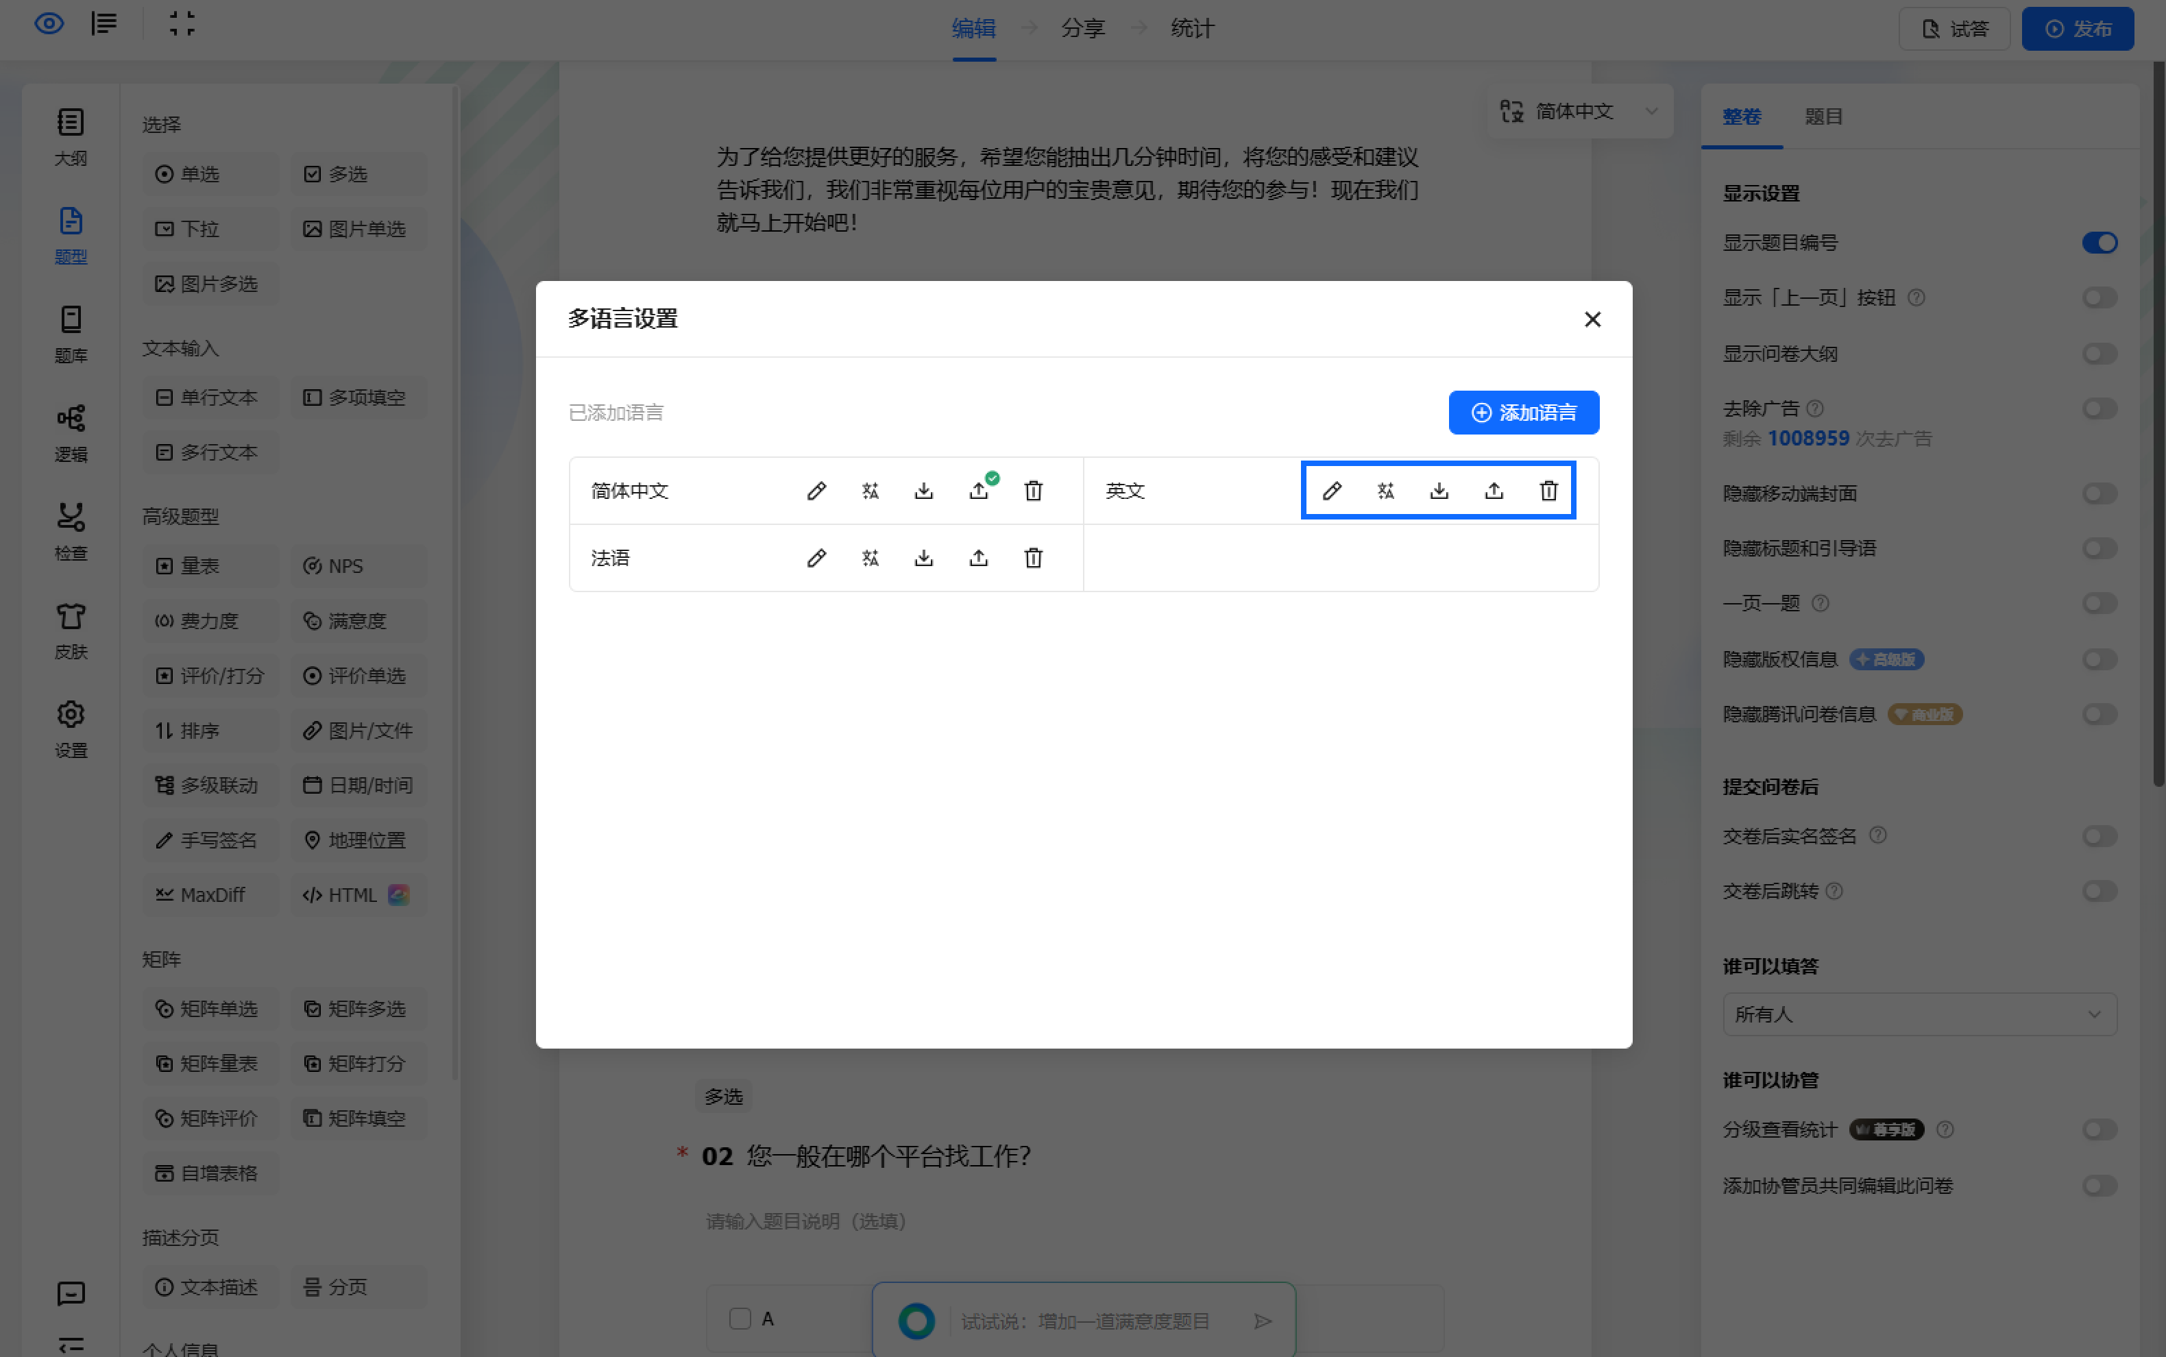Click help icon beside 一页一题
Viewport: 2166px width, 1357px height.
[x=1820, y=603]
